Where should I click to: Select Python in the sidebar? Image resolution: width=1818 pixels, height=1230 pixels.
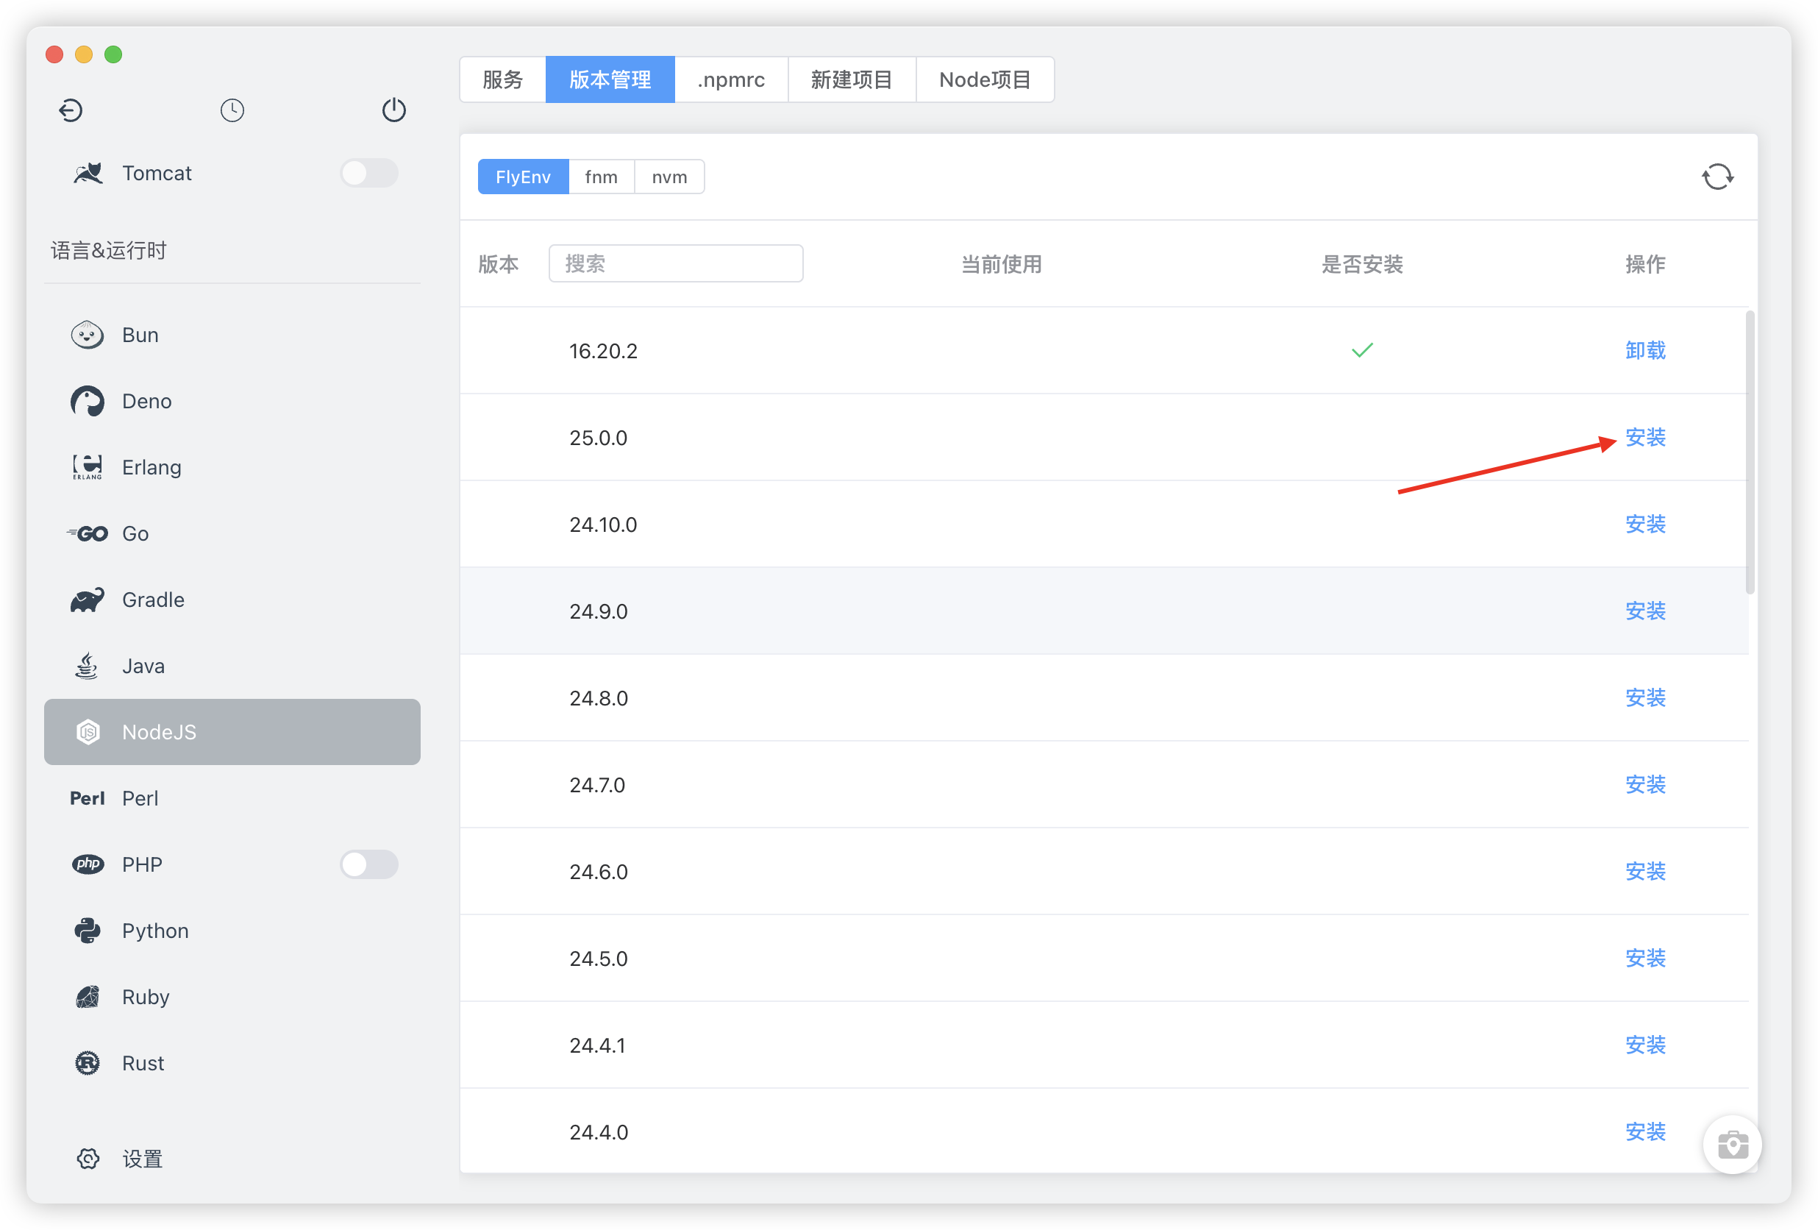tap(155, 931)
